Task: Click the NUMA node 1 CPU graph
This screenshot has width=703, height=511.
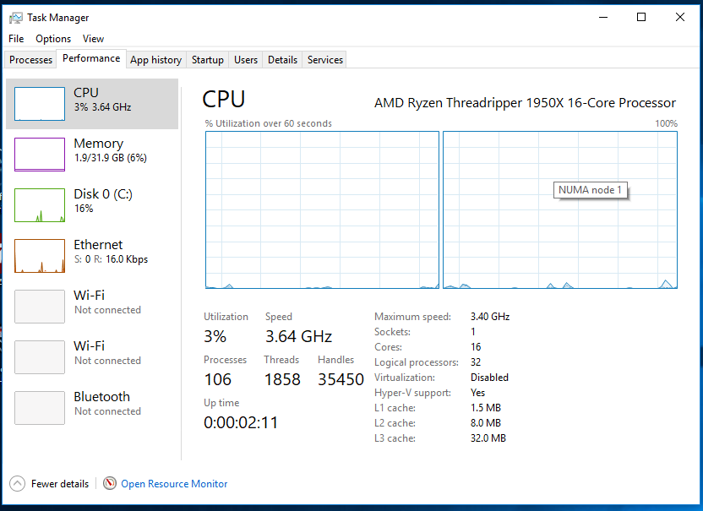Action: click(560, 209)
